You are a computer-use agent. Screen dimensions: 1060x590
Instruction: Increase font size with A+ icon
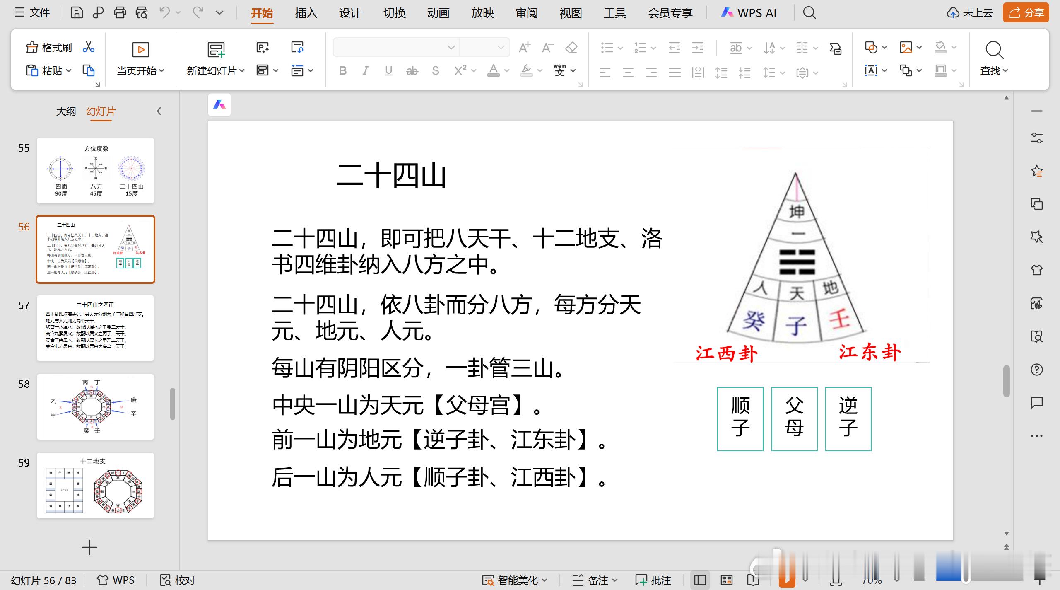click(525, 48)
